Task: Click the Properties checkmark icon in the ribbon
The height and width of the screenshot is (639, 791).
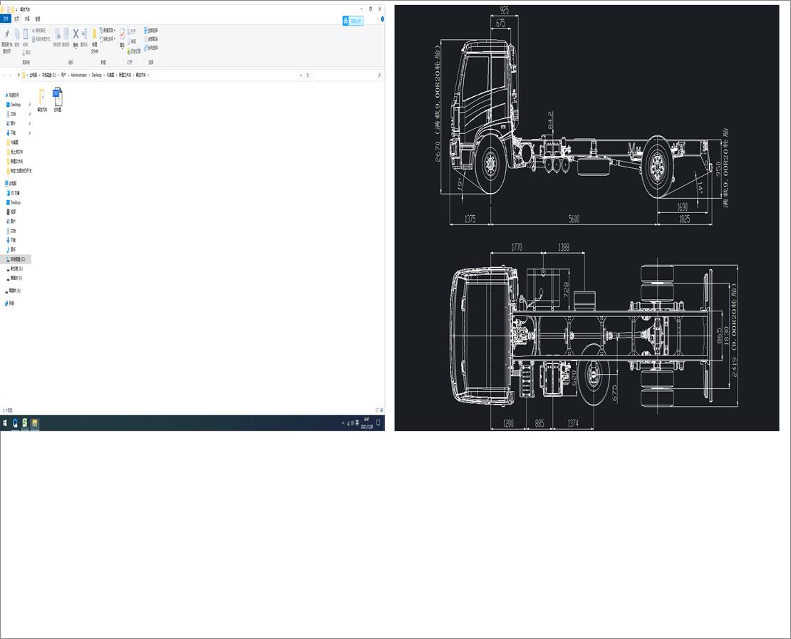Action: coord(122,33)
